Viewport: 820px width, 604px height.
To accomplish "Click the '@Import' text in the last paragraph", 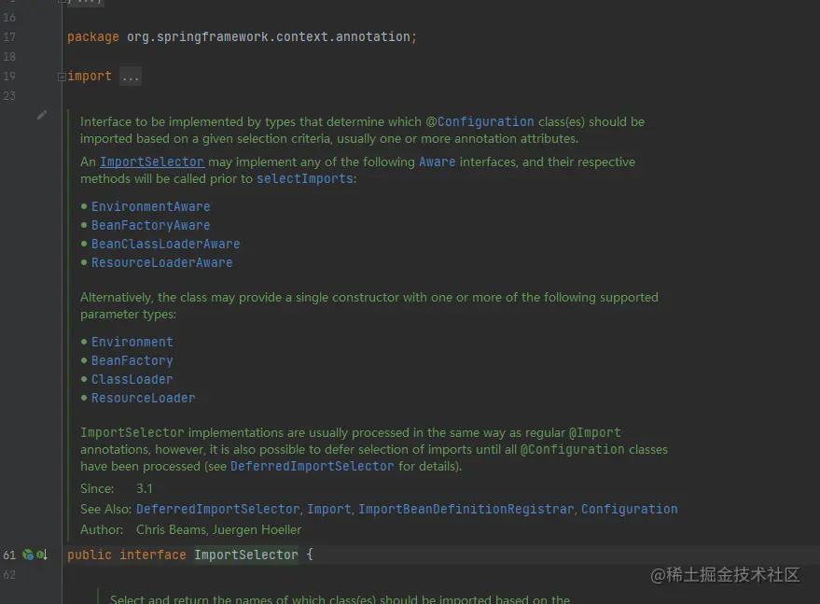I will coord(594,433).
